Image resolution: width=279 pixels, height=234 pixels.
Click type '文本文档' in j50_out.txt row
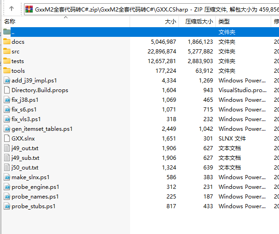[x=230, y=168]
